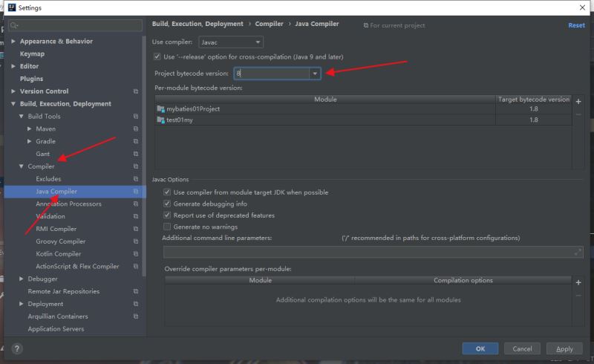The width and height of the screenshot is (594, 364).
Task: Click project-level icon next to Kotlin Compiler
Action: coord(136,254)
